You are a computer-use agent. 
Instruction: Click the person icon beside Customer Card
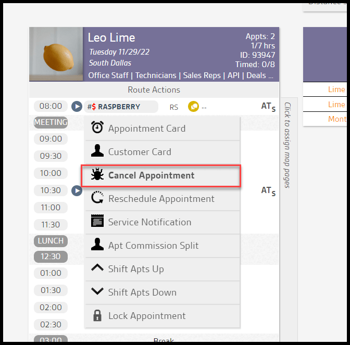pos(97,151)
